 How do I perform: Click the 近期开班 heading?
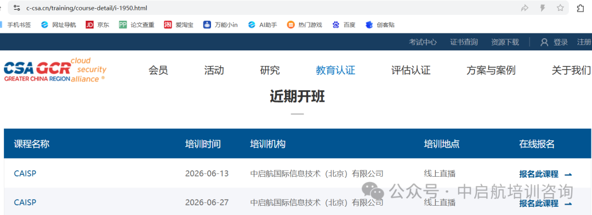pos(298,97)
